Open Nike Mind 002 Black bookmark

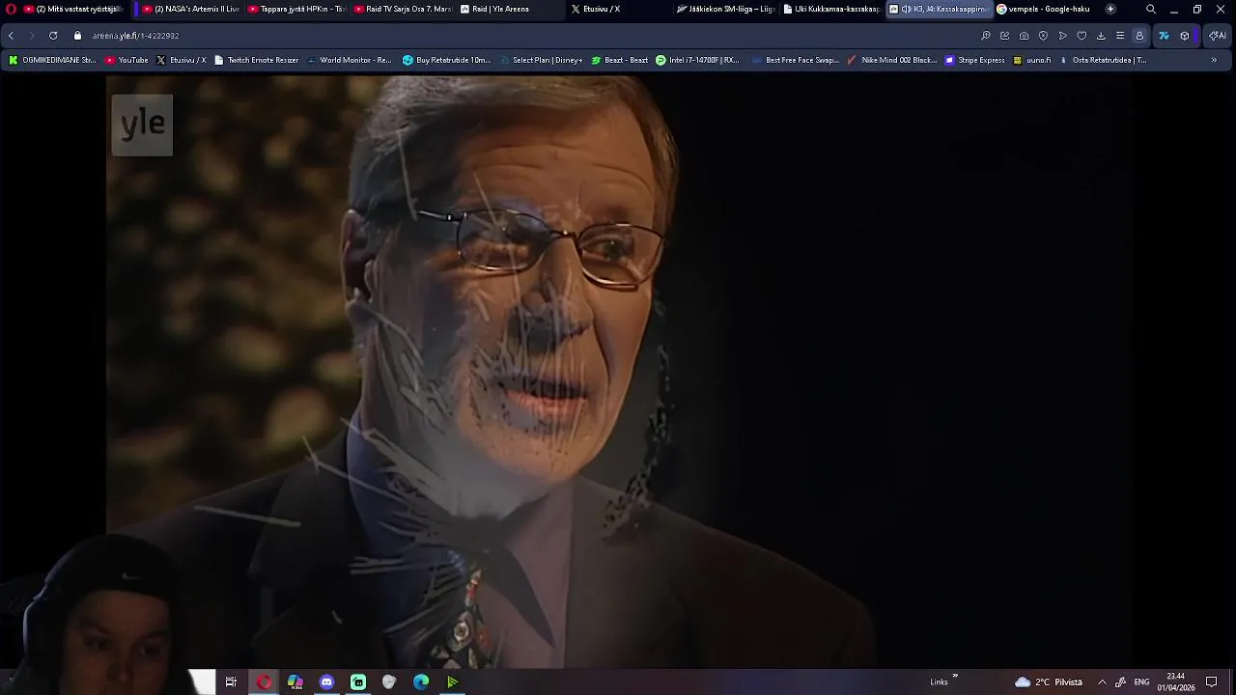click(892, 60)
